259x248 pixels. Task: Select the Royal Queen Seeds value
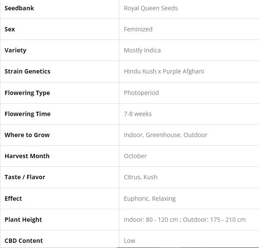tap(150, 8)
